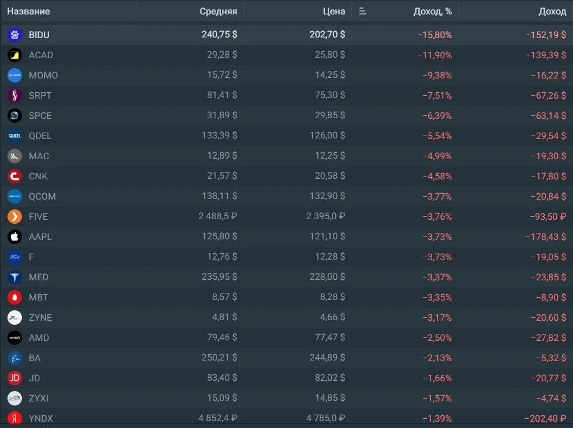
Task: Click the QCOM Qualcomm logo icon
Action: [14, 197]
